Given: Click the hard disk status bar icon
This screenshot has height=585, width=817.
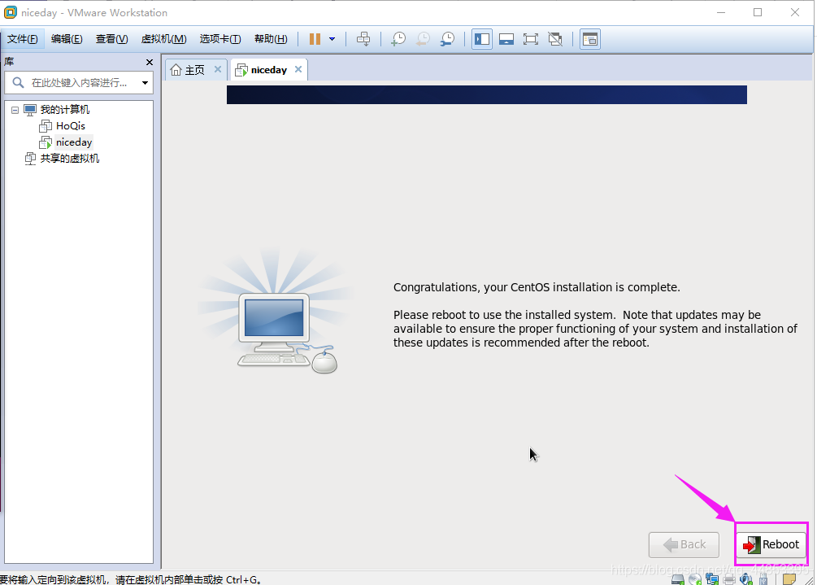Looking at the screenshot, I should pyautogui.click(x=677, y=579).
